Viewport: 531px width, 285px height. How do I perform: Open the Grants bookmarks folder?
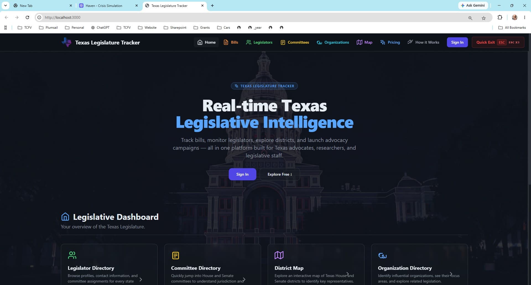coord(202,28)
